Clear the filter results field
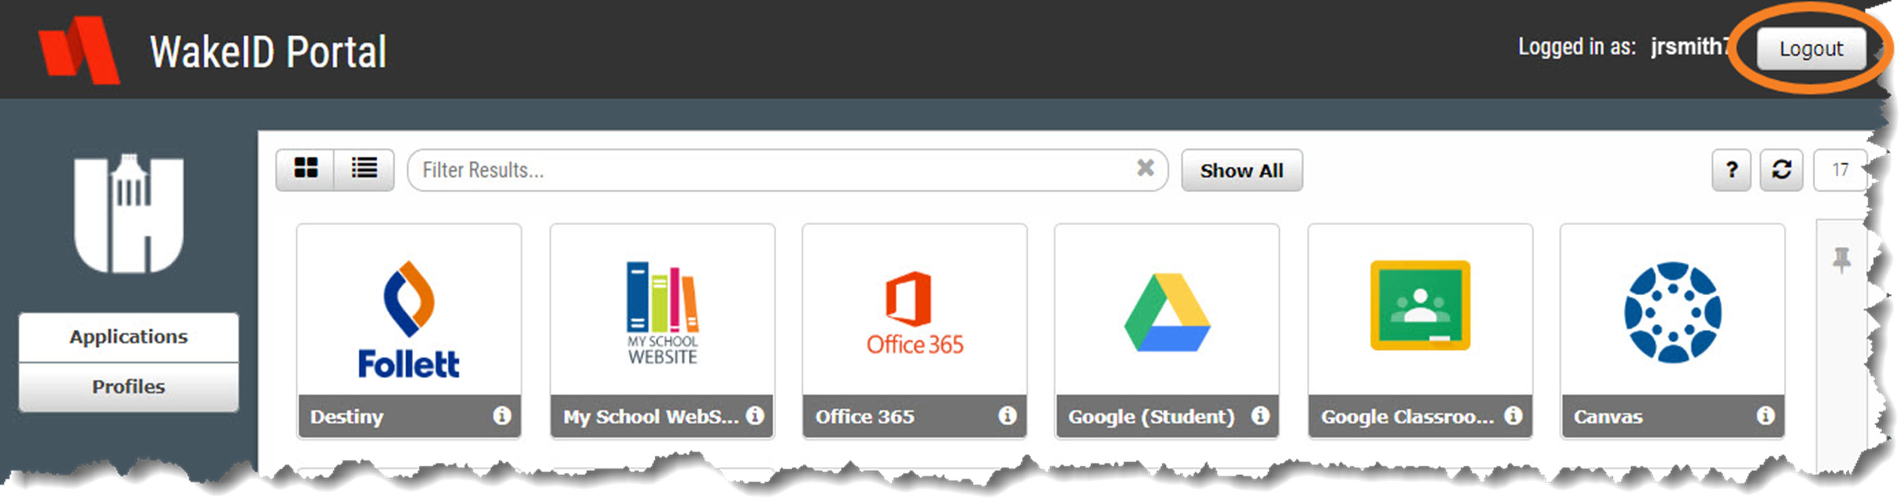This screenshot has width=1900, height=498. click(x=1145, y=168)
